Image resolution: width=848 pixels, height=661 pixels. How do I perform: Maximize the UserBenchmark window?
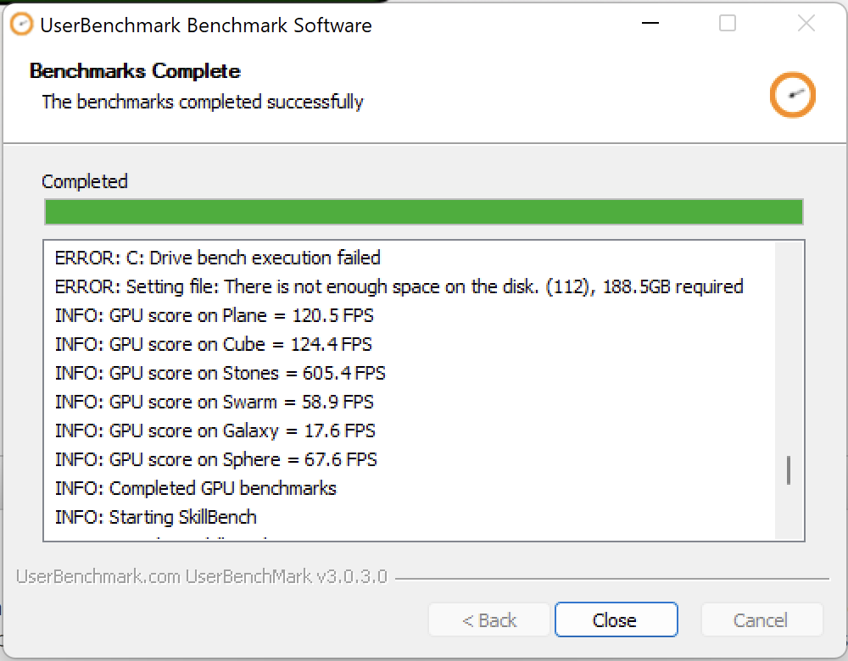click(728, 23)
